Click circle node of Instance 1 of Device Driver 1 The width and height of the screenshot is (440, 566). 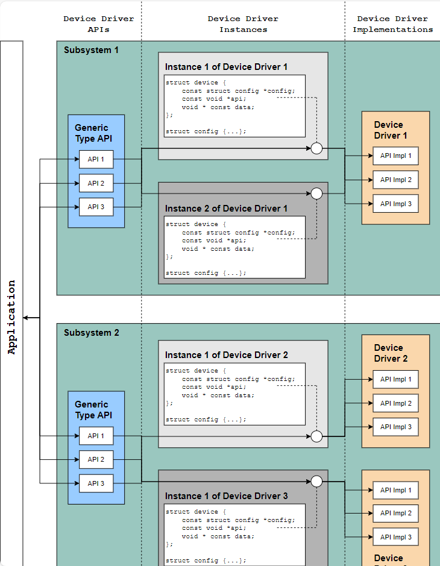tap(316, 148)
